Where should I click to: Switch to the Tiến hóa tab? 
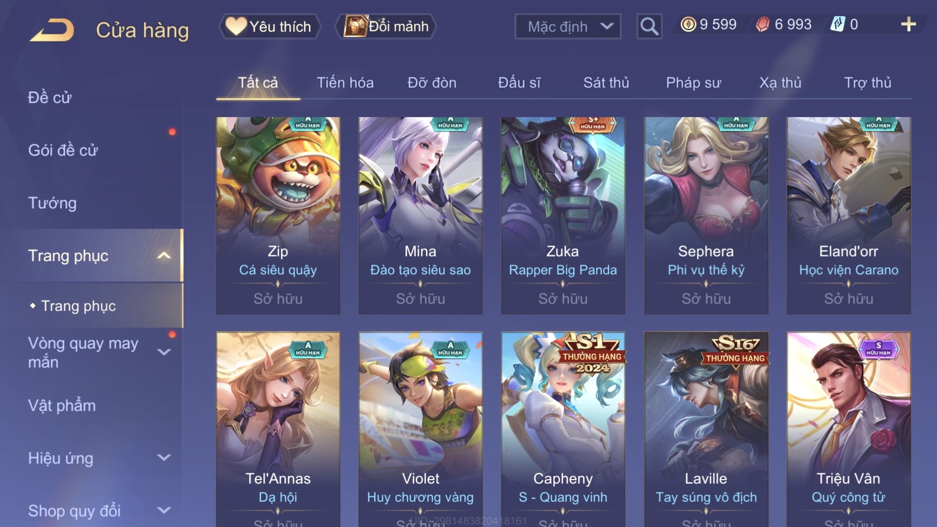tap(345, 83)
